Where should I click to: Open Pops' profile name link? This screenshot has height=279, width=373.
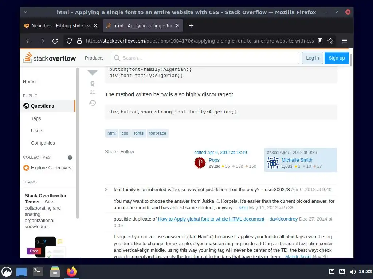point(214,160)
